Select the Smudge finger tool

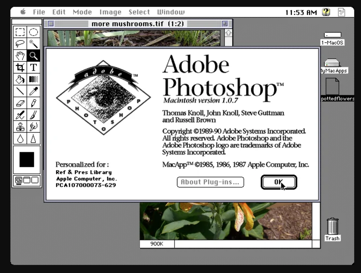point(33,126)
